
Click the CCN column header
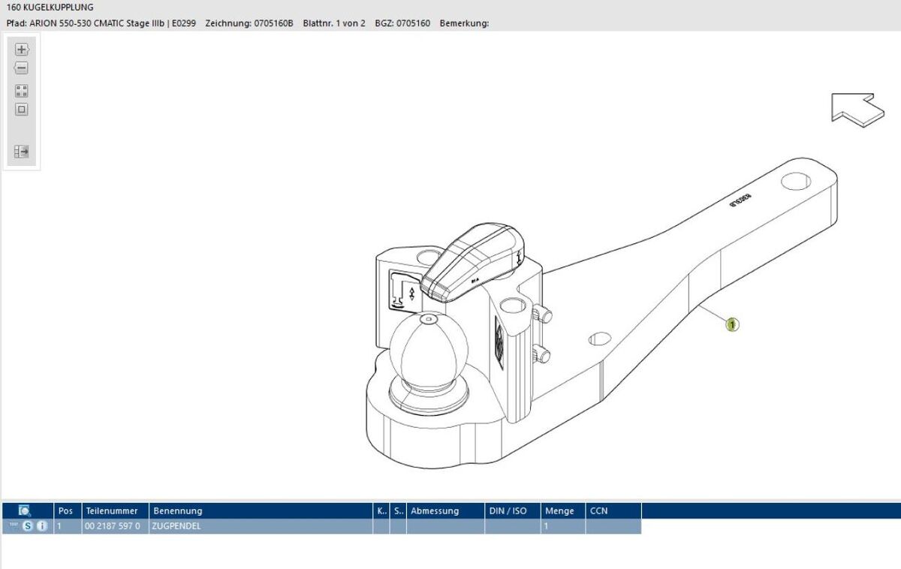(598, 510)
